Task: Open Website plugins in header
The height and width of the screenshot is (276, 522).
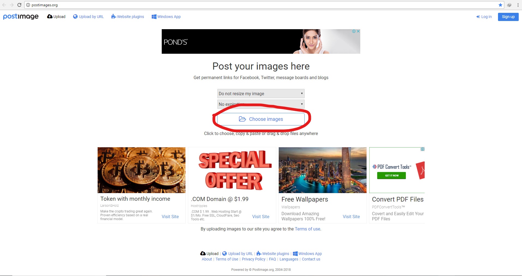Action: [x=128, y=17]
